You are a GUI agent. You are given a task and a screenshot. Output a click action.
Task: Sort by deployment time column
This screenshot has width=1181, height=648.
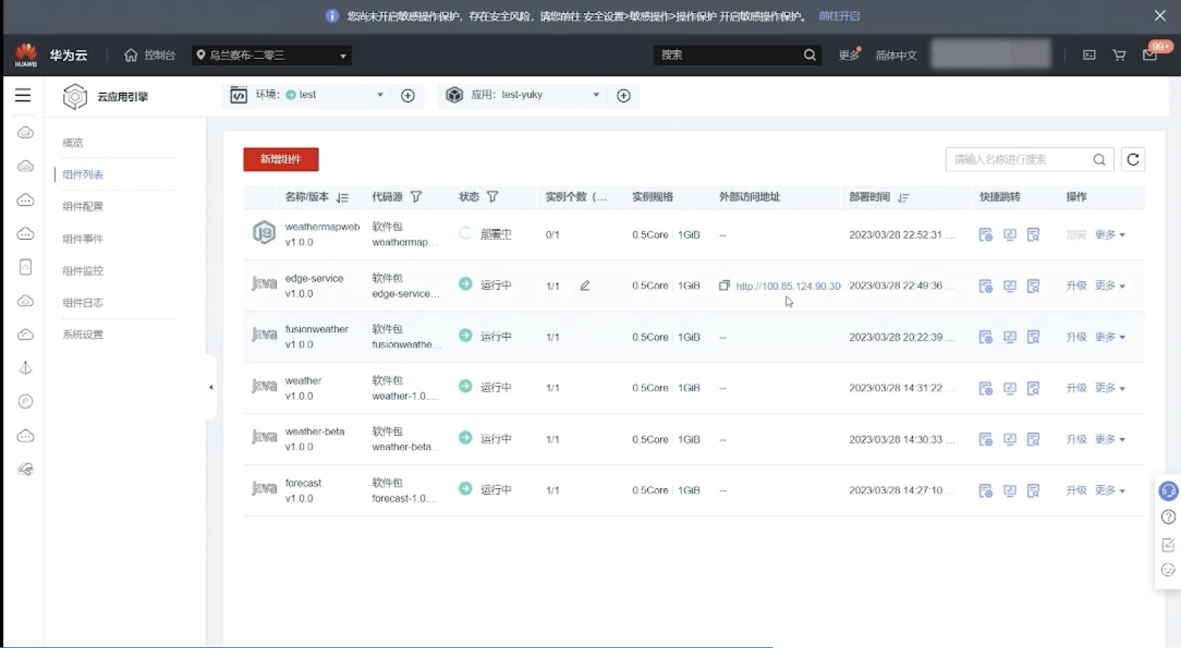point(903,198)
